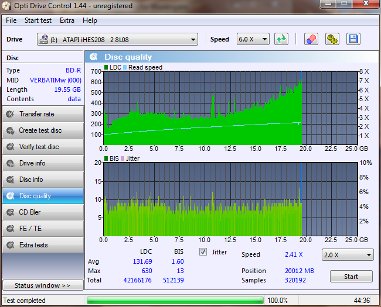Viewport: 381px width, 307px height.
Task: Open the FE / TE panel
Action: pyautogui.click(x=43, y=229)
